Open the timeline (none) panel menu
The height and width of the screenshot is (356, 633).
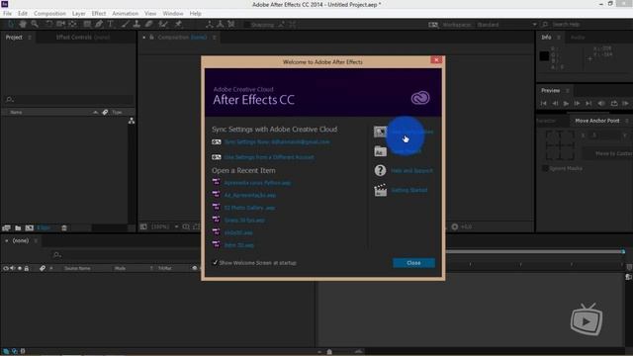[36, 240]
